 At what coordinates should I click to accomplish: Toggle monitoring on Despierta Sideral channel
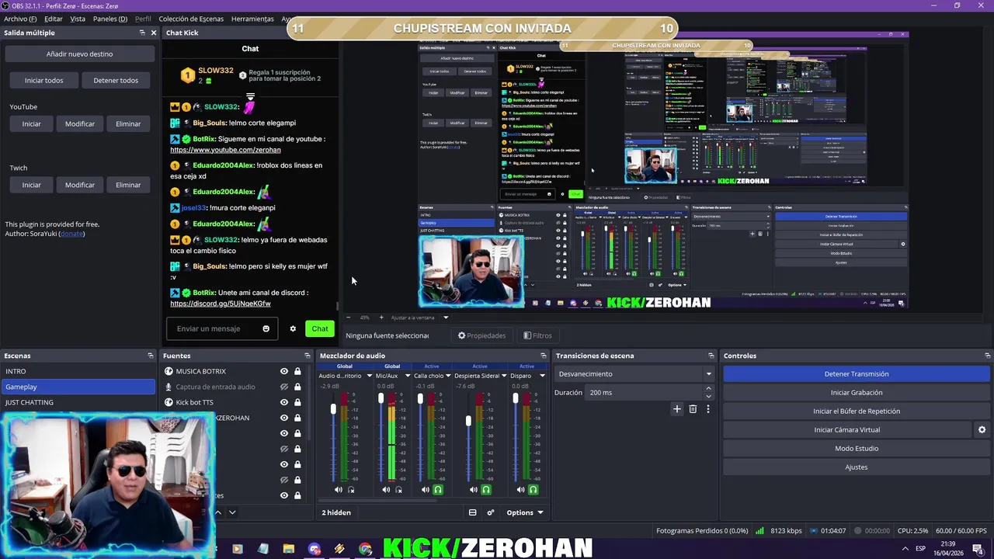tap(486, 490)
